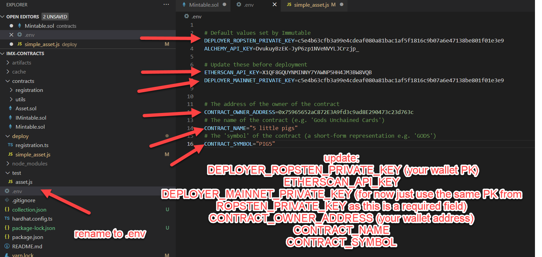Switch to simple_asset.js tab
This screenshot has height=257, width=542.
coord(311,5)
